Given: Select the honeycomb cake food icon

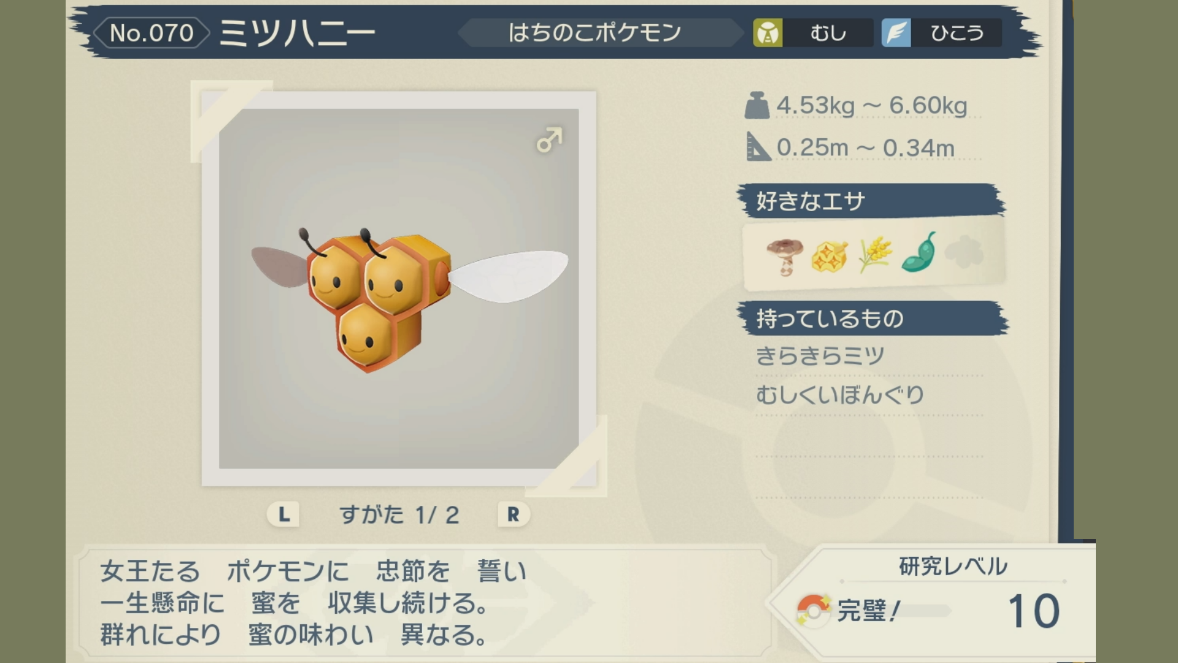Looking at the screenshot, I should (830, 255).
